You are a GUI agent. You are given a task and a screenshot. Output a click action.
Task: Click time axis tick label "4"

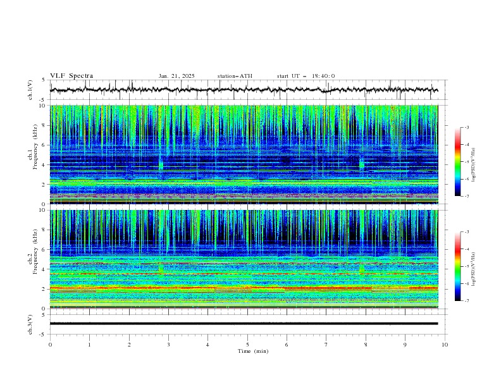pos(208,345)
